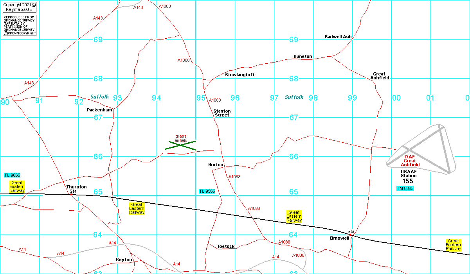Click the Beyton village name

[x=124, y=260]
